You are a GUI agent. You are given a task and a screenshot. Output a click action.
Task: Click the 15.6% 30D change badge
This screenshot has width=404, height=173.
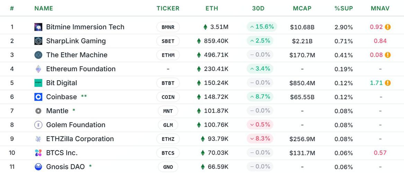[x=262, y=27]
